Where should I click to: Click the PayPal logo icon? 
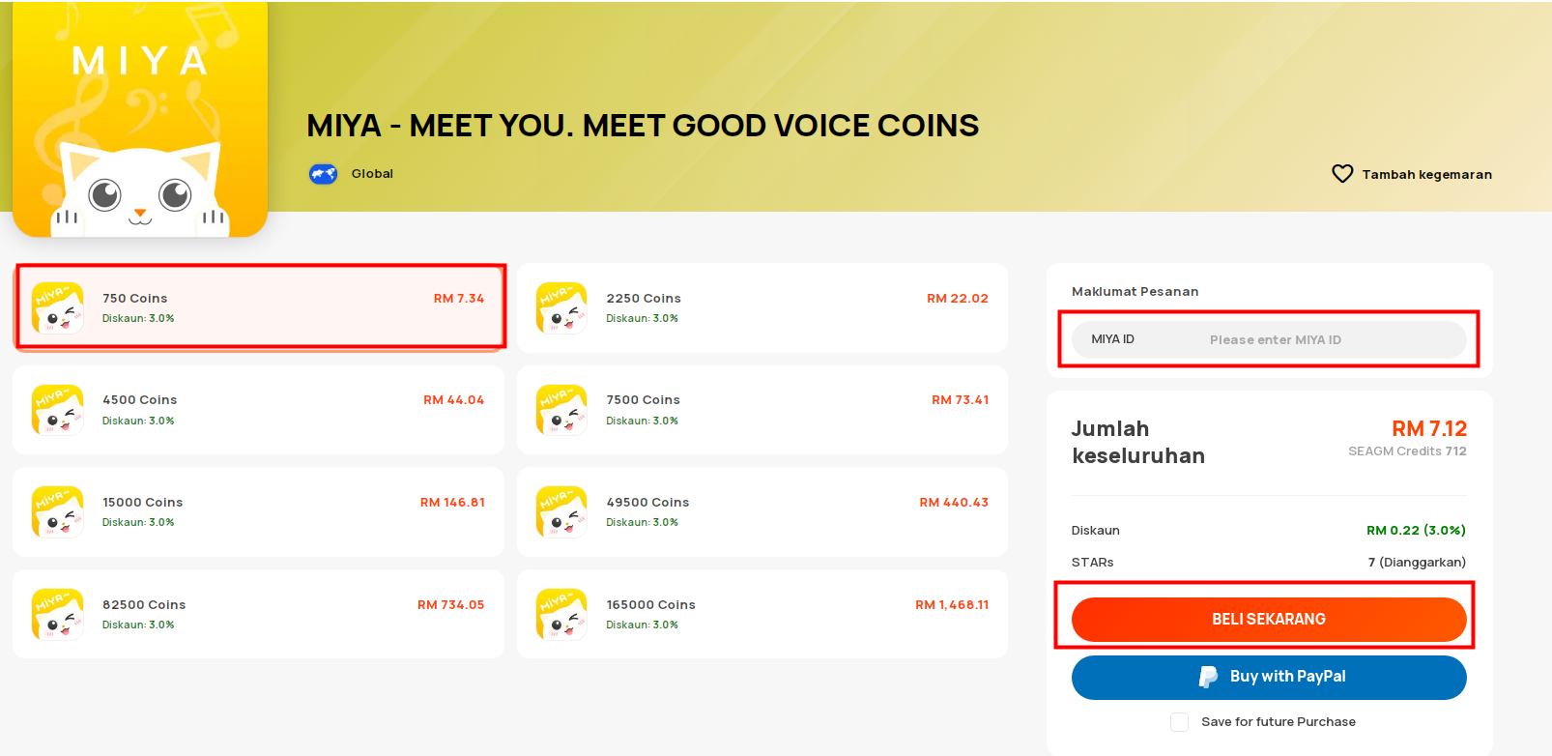pyautogui.click(x=1208, y=677)
